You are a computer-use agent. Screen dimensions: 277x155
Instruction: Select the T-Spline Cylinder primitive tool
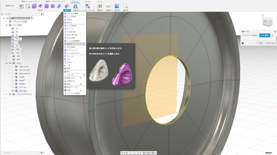point(46,6)
